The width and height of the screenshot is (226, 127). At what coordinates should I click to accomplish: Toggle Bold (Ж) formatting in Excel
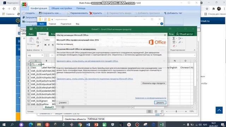click(x=46, y=45)
